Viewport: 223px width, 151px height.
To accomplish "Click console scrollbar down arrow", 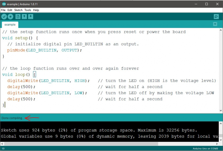I will tap(221, 140).
